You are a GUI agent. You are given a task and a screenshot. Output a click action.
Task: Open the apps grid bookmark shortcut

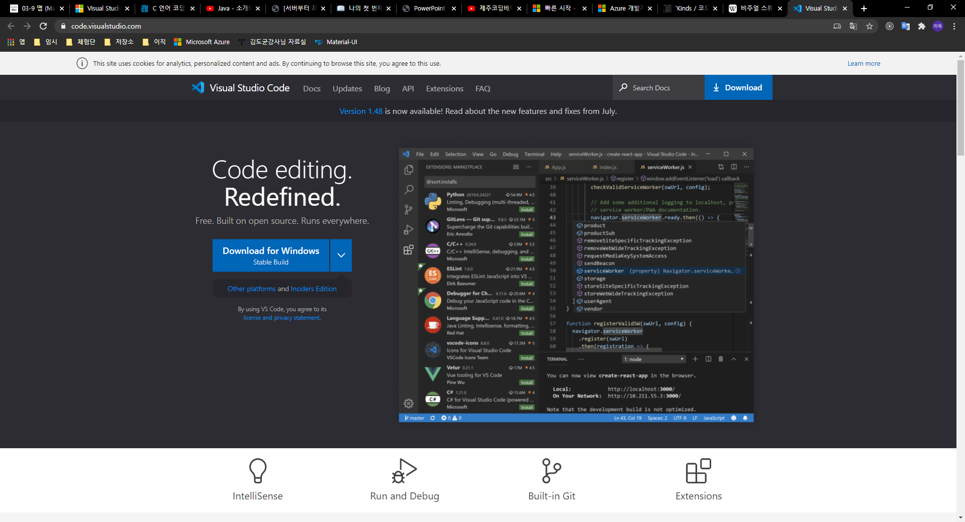(x=16, y=42)
